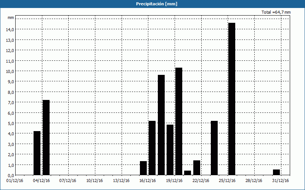Click the bar reaching about 9,6 mm
This screenshot has width=305, height=190.
pos(161,125)
